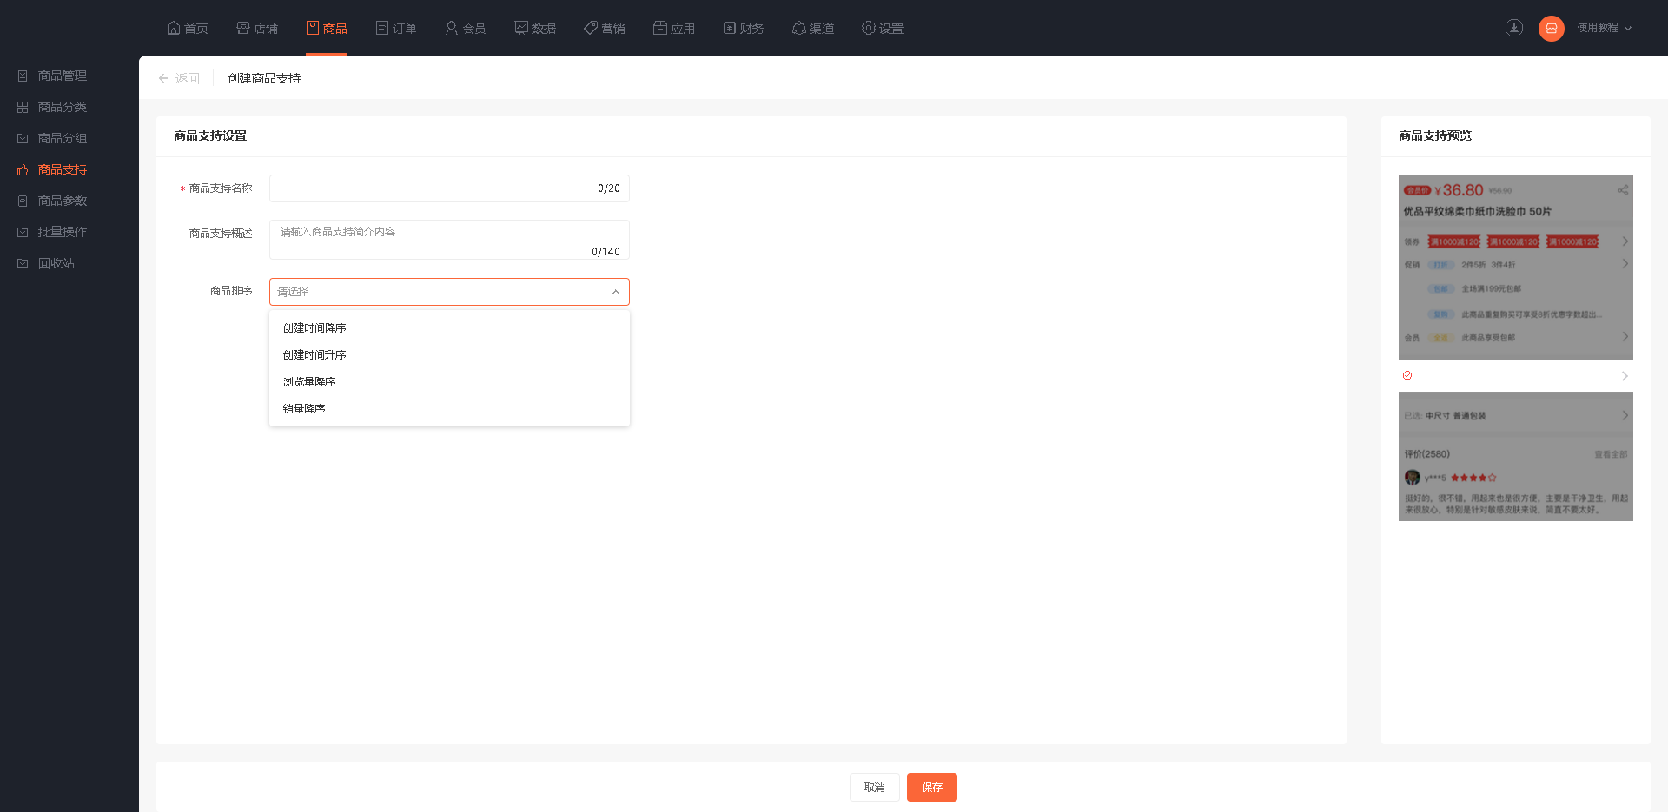Click the orders (订单) icon
This screenshot has width=1668, height=812.
(382, 28)
